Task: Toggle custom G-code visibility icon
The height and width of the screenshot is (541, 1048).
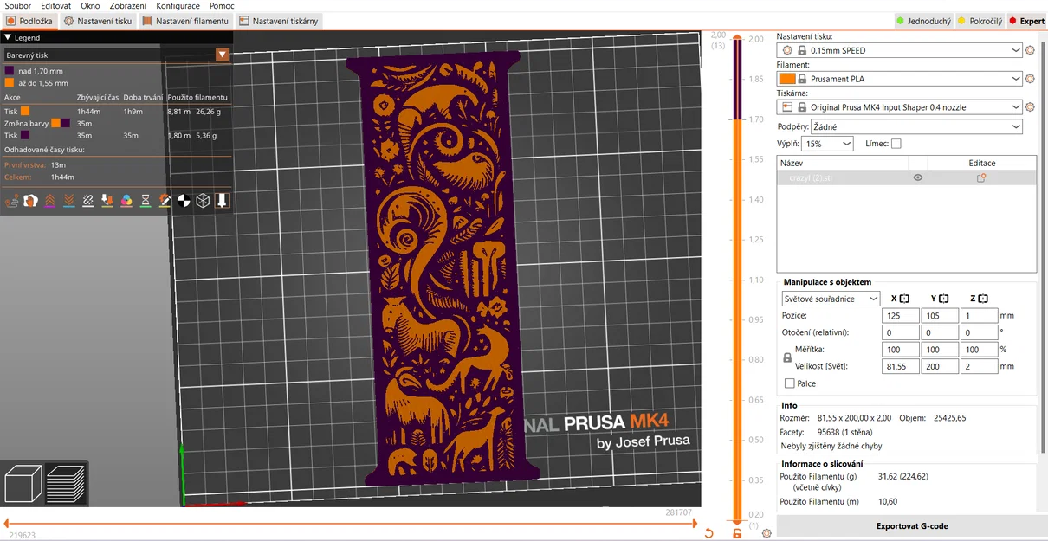Action: 165,201
